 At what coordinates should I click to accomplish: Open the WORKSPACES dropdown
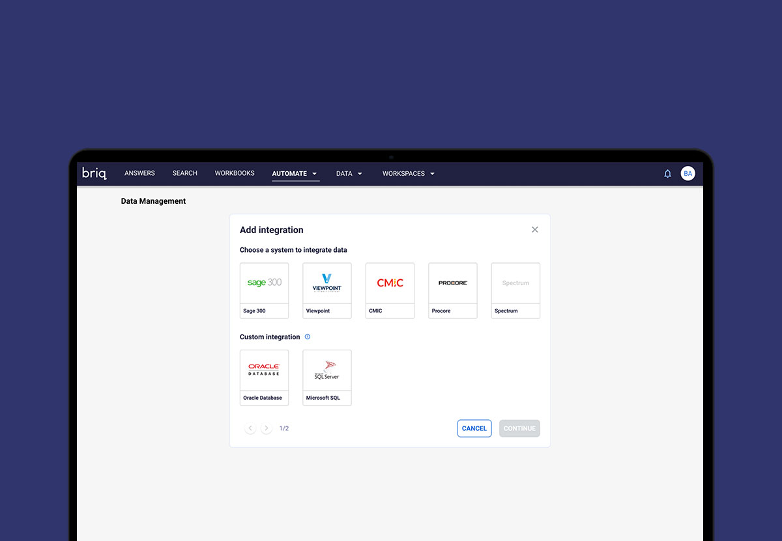tap(408, 173)
